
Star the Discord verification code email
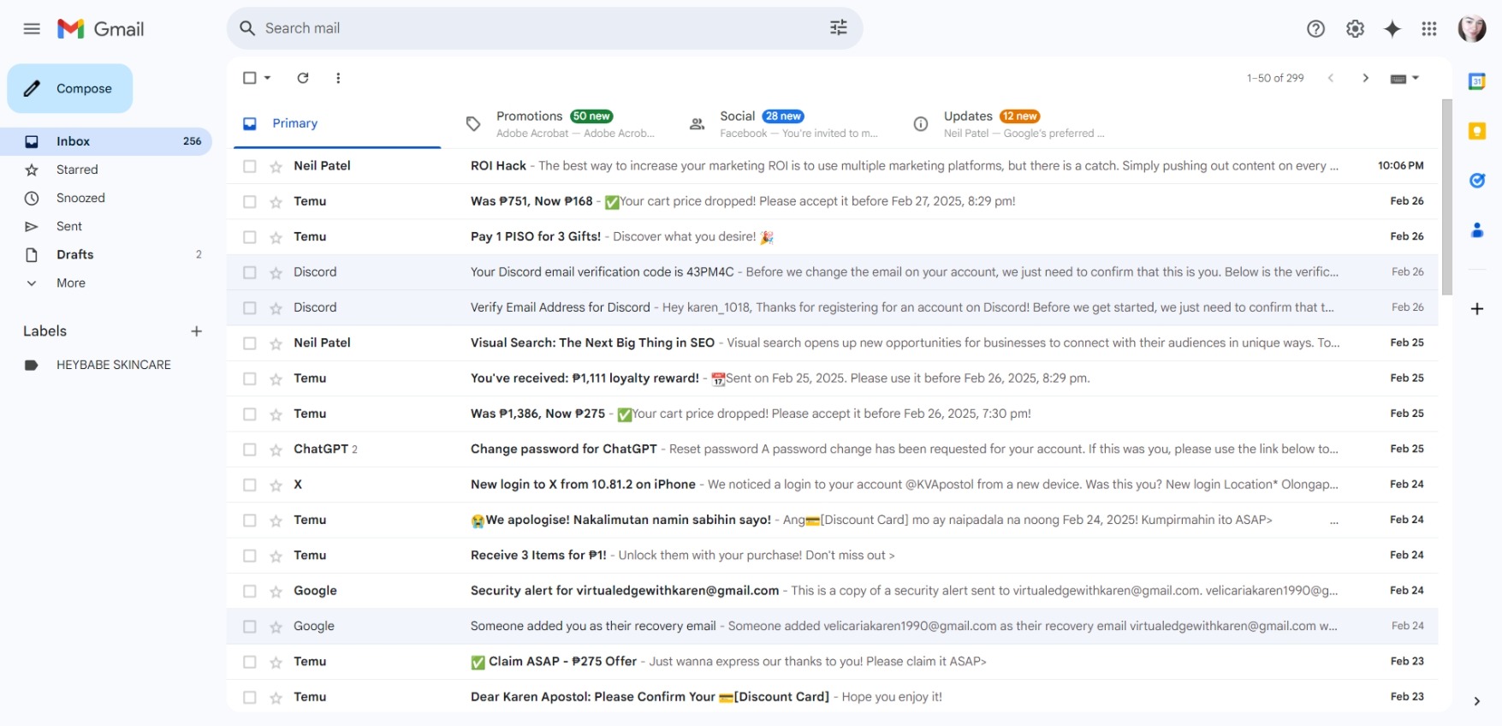tap(276, 273)
